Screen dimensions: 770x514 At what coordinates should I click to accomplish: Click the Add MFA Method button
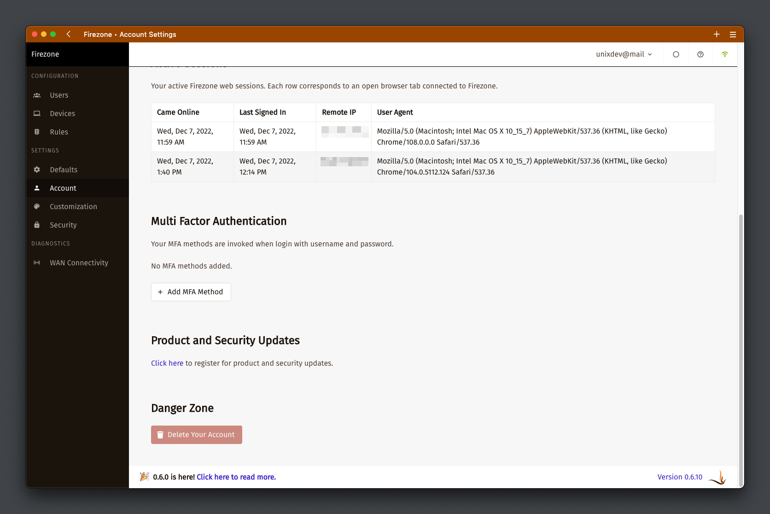[191, 292]
